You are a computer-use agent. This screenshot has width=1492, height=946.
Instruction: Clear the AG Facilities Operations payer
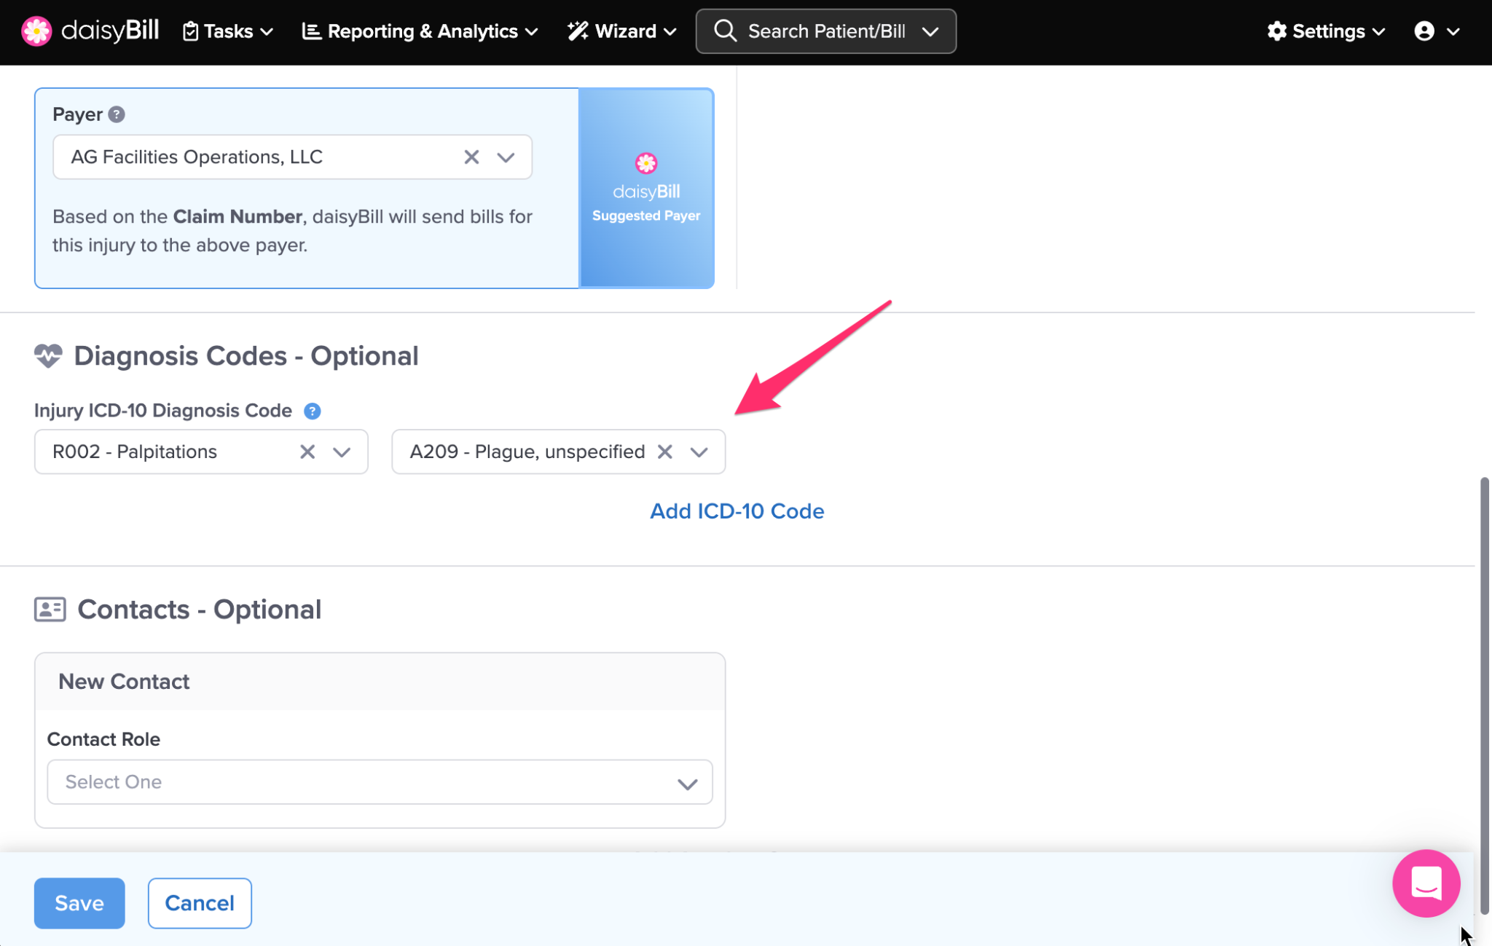pyautogui.click(x=471, y=157)
